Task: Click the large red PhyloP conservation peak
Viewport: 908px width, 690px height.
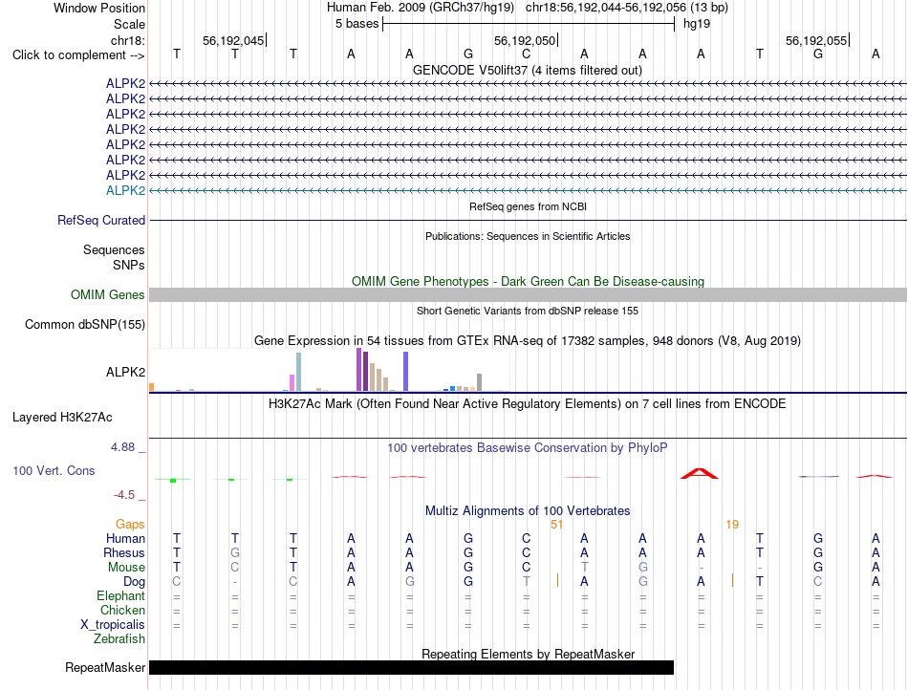Action: click(x=700, y=473)
